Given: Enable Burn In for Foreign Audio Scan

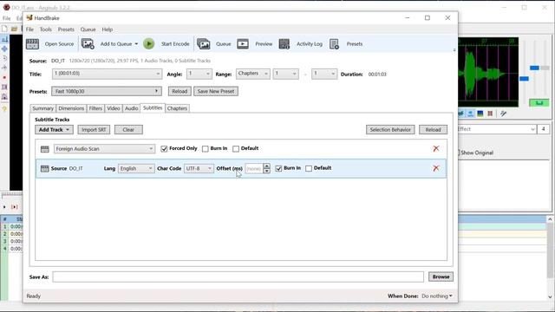Looking at the screenshot, I should 206,149.
